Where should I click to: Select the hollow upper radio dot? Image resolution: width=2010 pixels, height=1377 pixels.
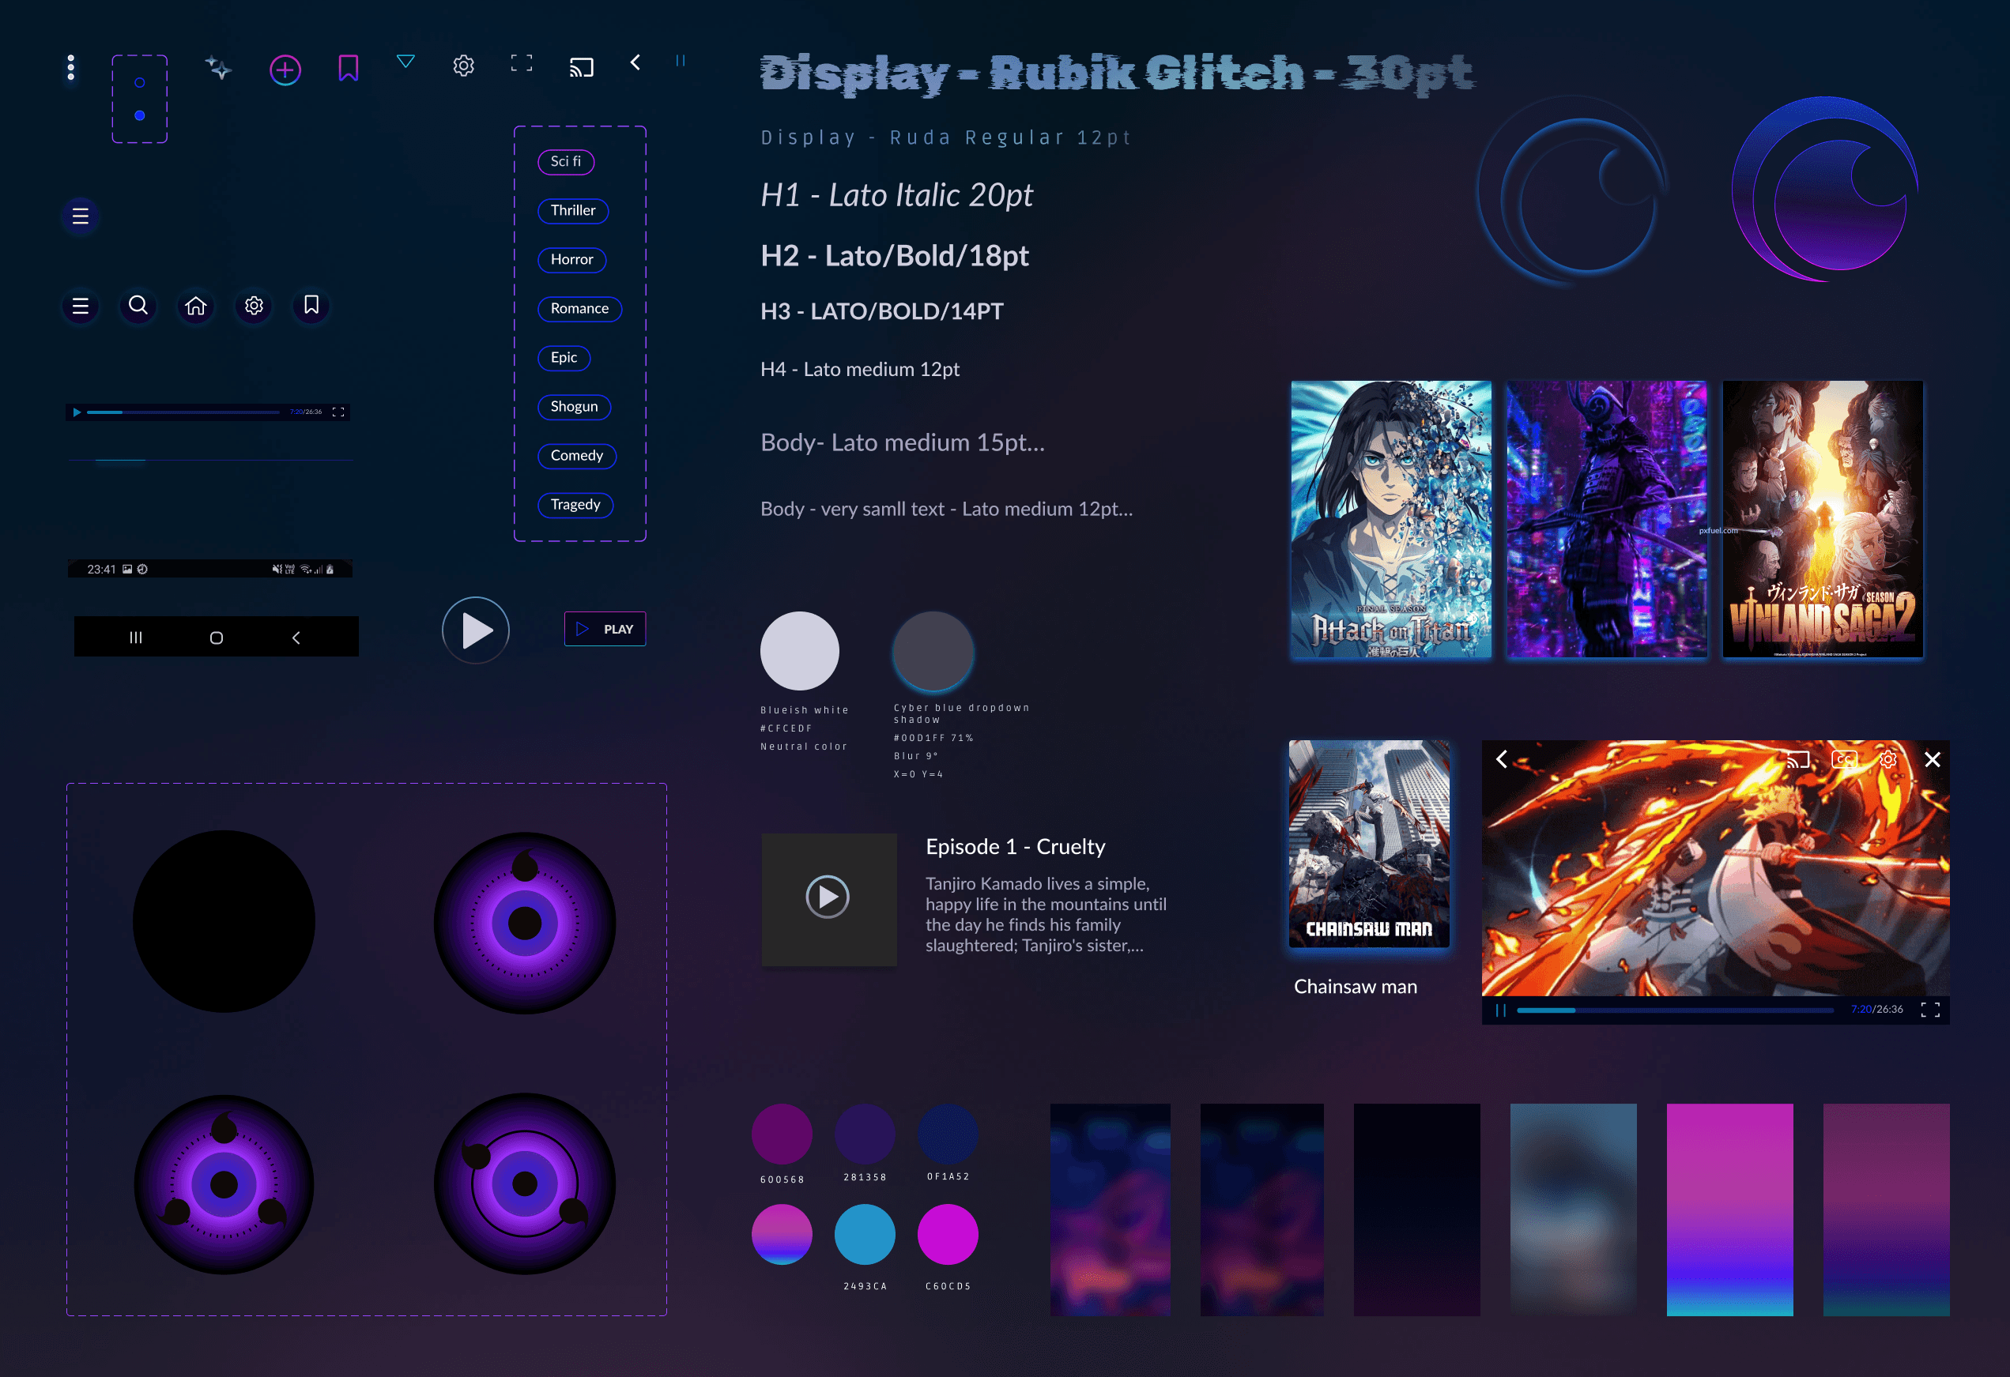point(139,83)
